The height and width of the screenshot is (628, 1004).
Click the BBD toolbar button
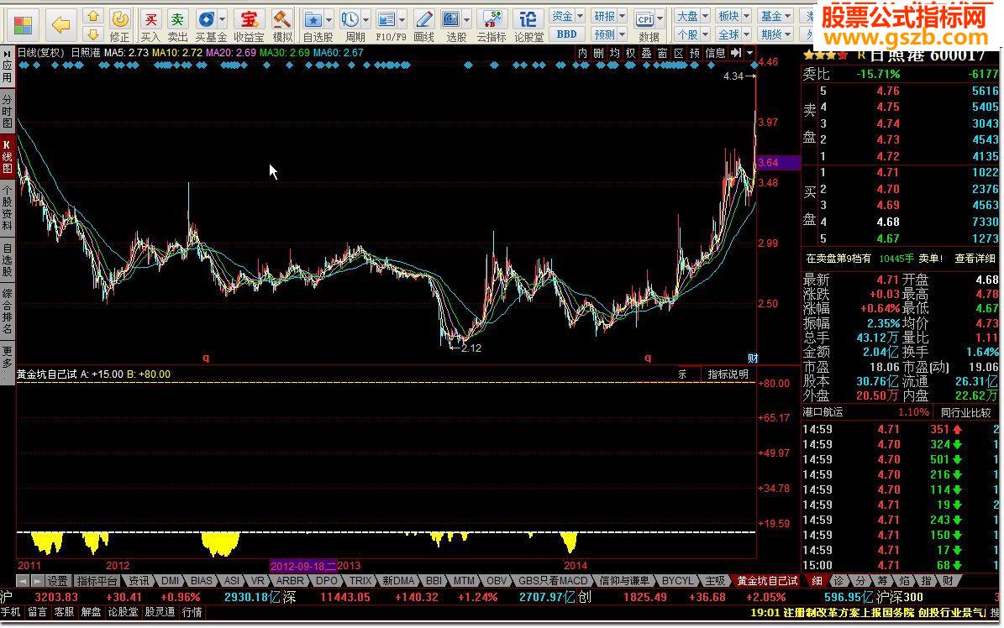pos(566,34)
